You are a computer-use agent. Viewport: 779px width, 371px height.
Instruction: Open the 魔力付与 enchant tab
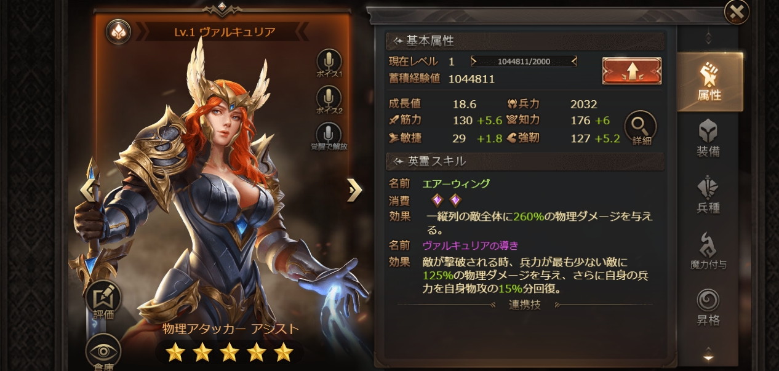(x=708, y=251)
